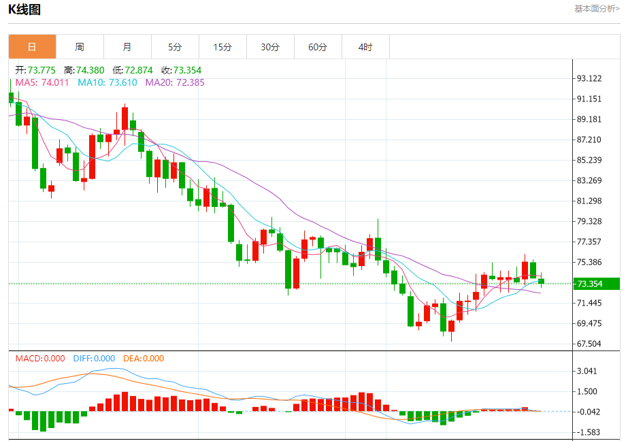Viewport: 628px width, 441px height.
Task: Click the 69.475 price axis label
Action: click(x=589, y=324)
